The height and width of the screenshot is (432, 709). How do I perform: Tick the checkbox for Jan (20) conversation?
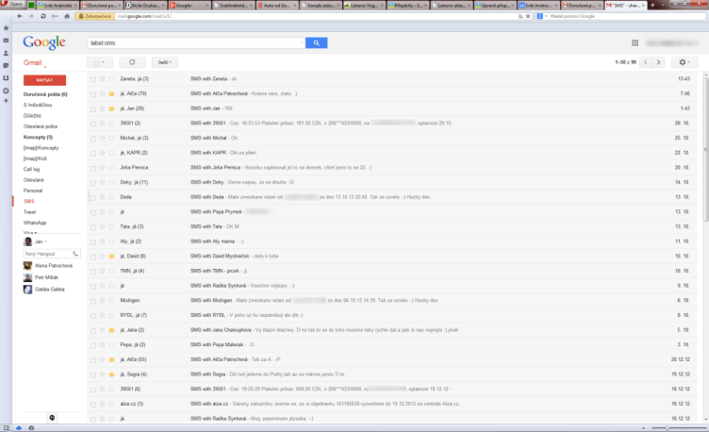click(93, 109)
